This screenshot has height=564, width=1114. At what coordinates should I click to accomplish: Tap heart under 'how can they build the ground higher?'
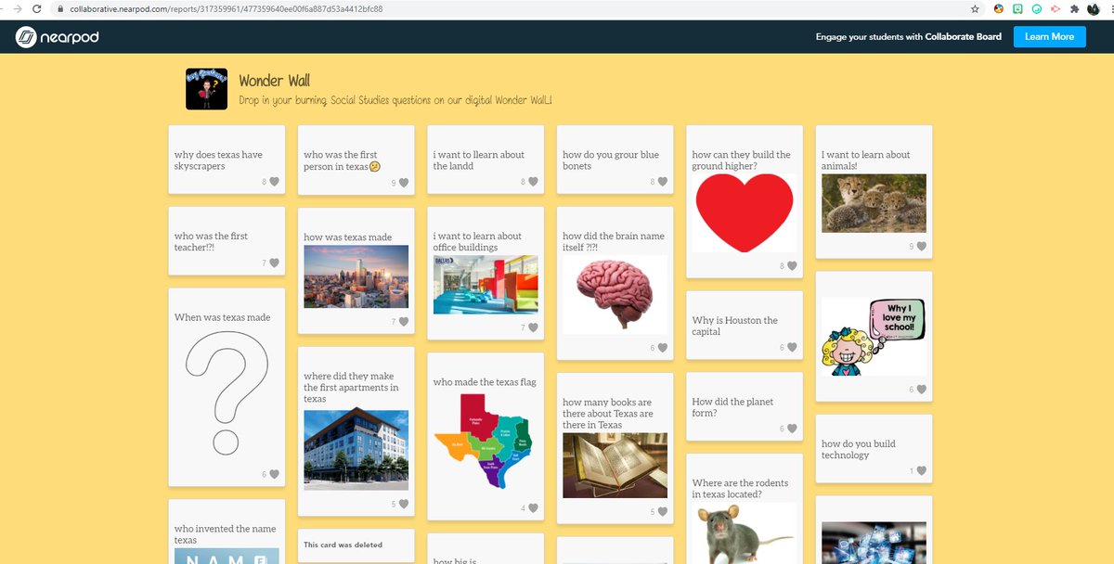tap(792, 266)
